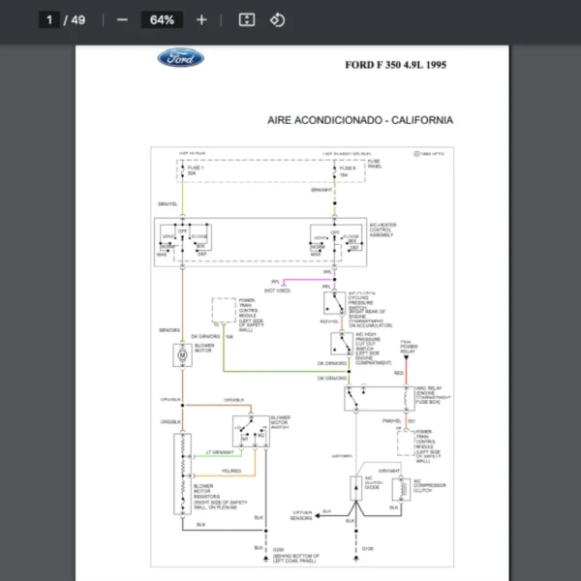Click the fit to page icon
Viewport: 581px width, 581px height.
[x=246, y=19]
